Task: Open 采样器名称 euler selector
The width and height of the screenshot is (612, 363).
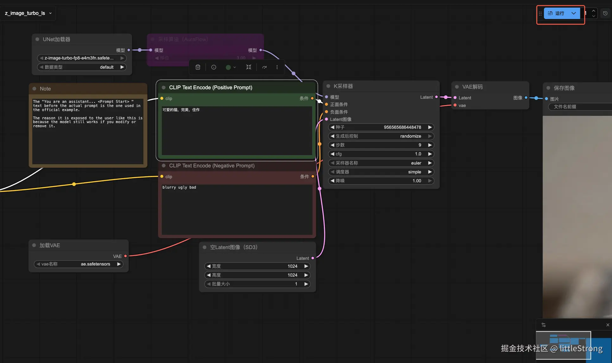Action: (381, 163)
